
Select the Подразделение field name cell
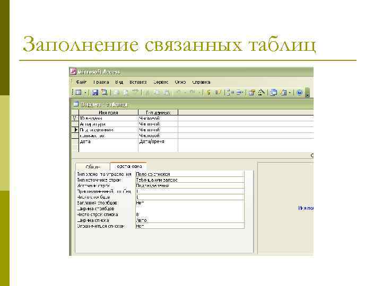(108, 130)
